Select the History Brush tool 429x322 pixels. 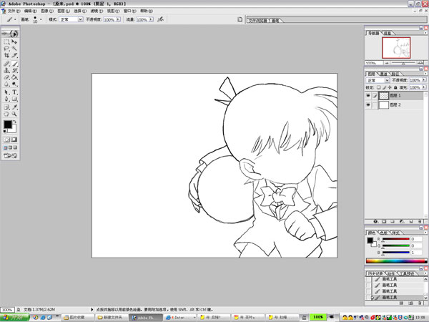14,70
